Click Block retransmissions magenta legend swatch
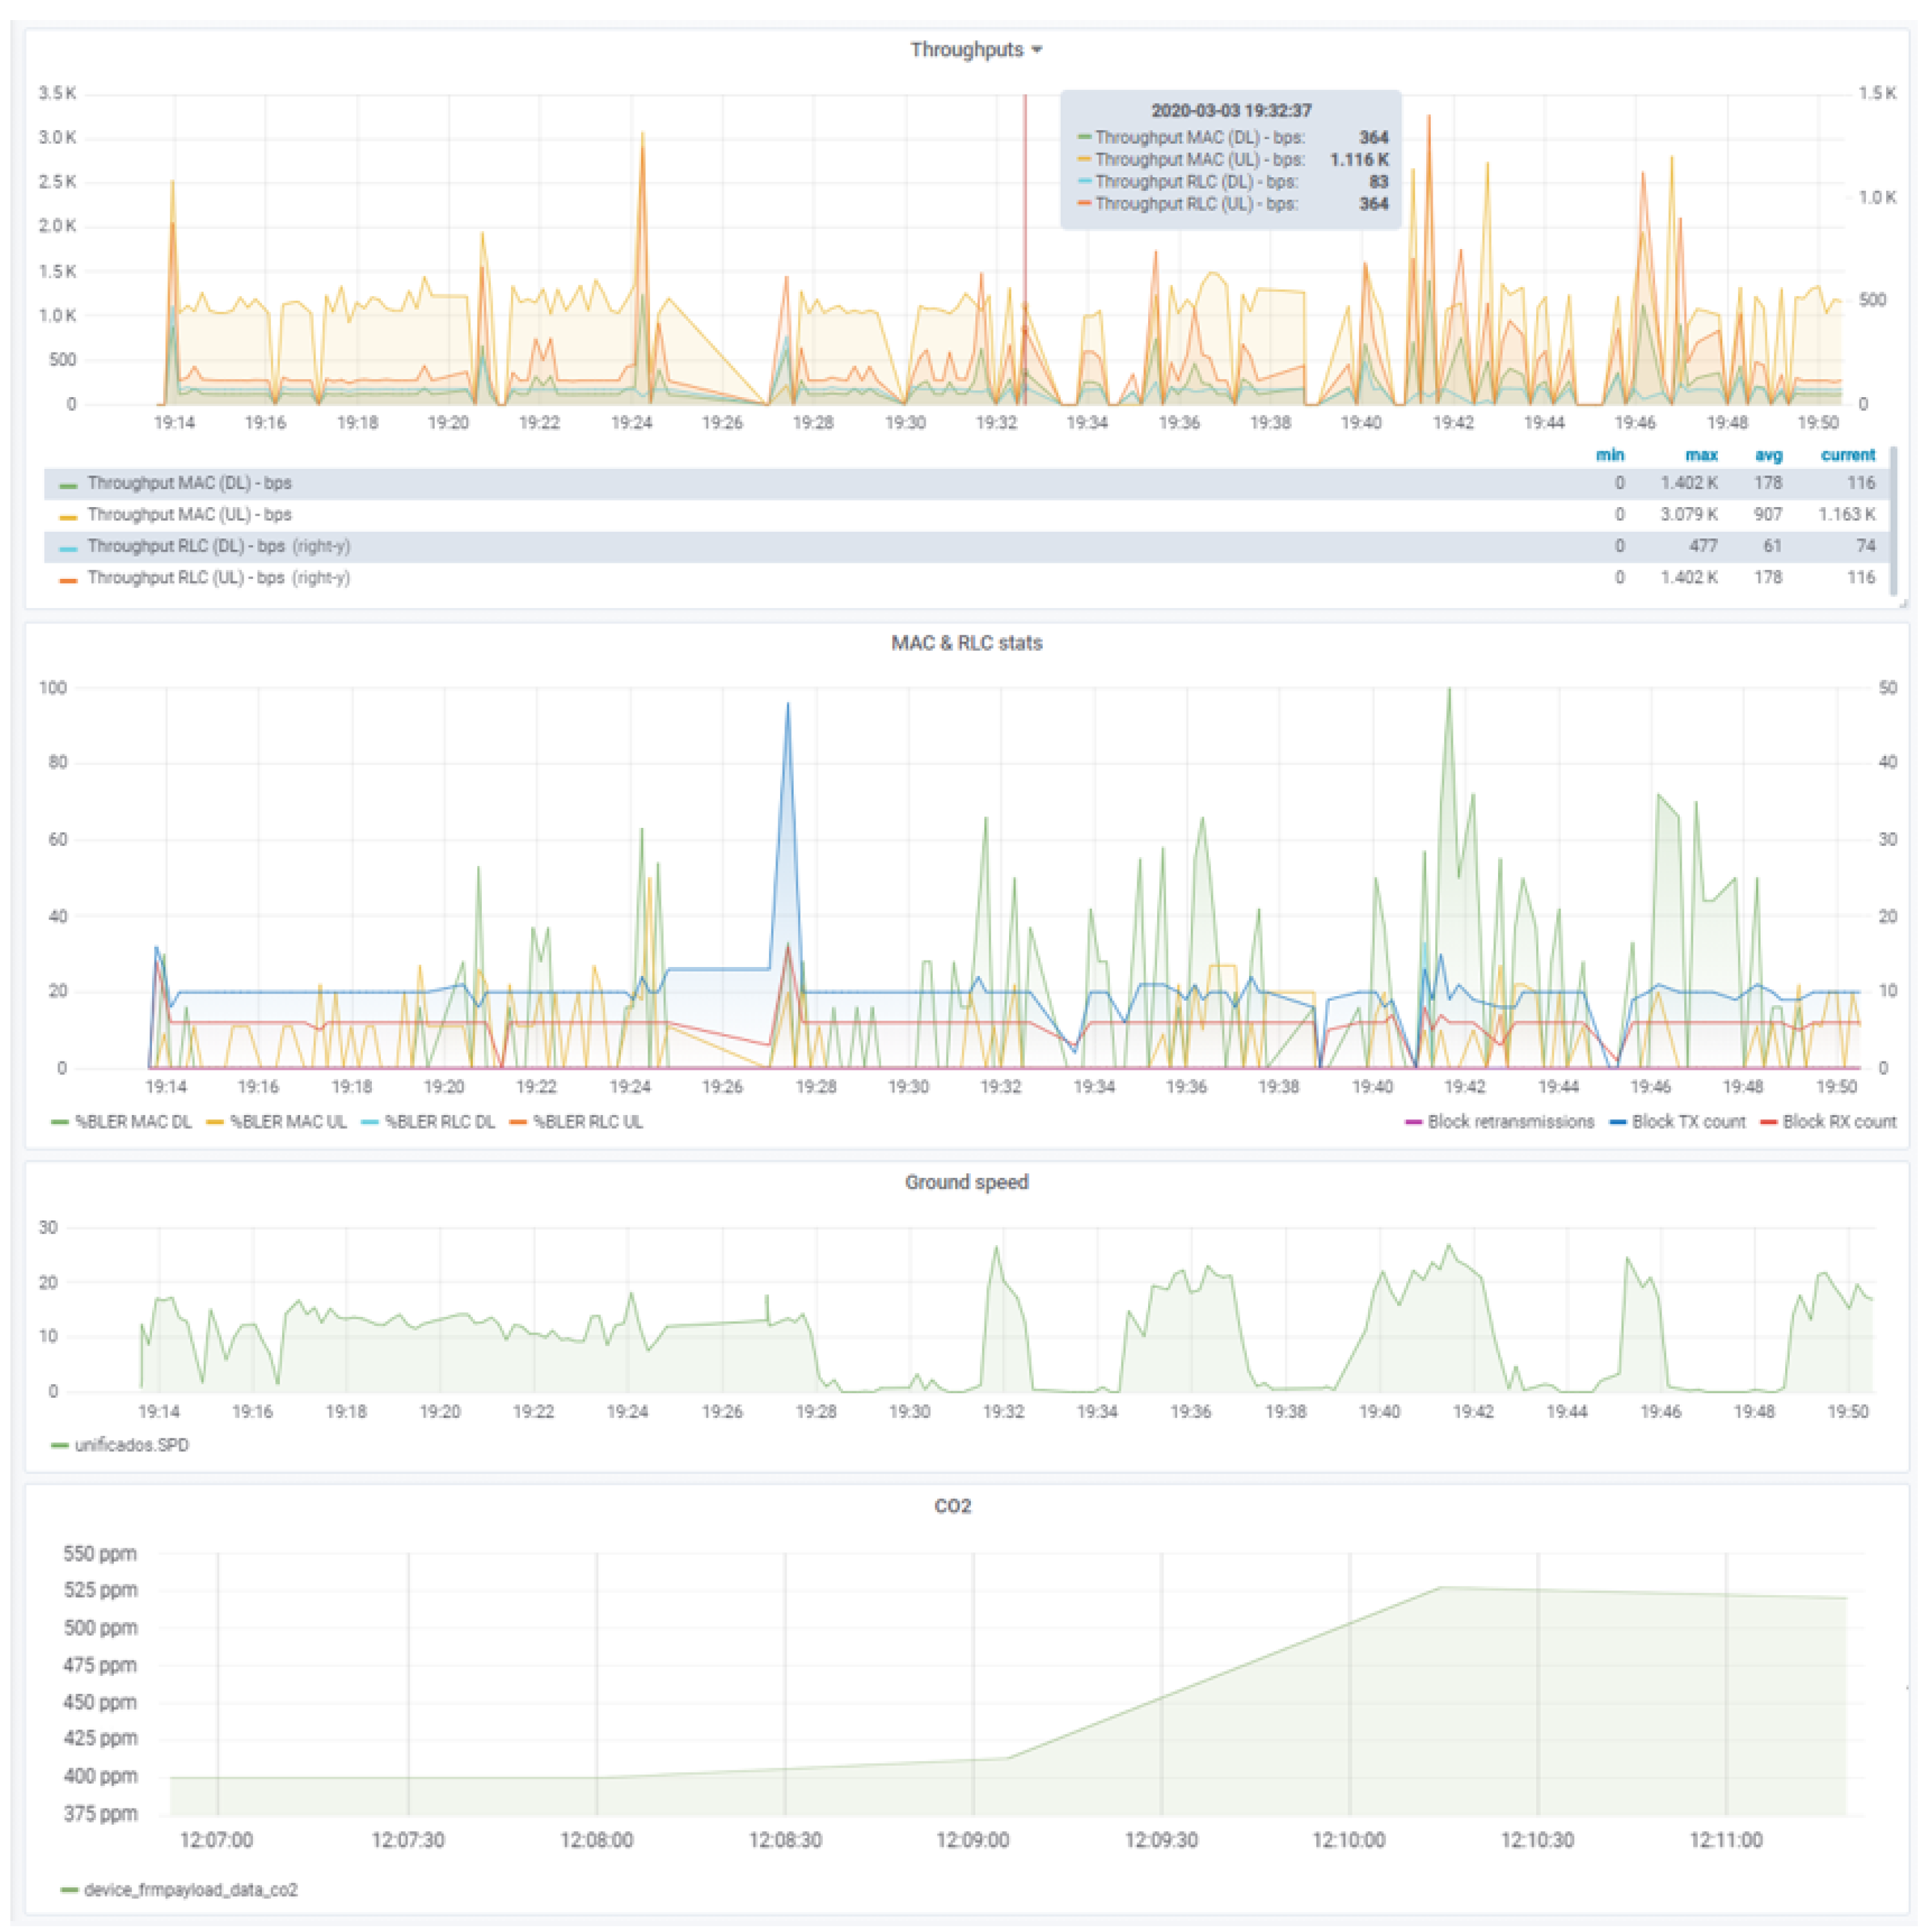The height and width of the screenshot is (1932, 1932). [x=1413, y=1123]
